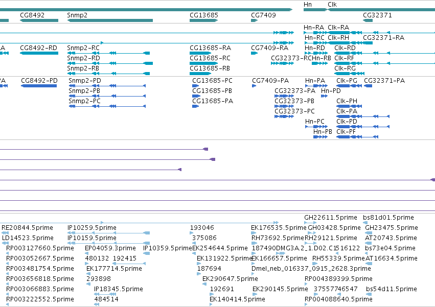Screen dimensions: 435x307
Task: Select the Snmp2-RC transcript label
Action: click(83, 48)
